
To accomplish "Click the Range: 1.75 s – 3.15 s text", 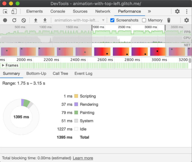I will point(24,83).
